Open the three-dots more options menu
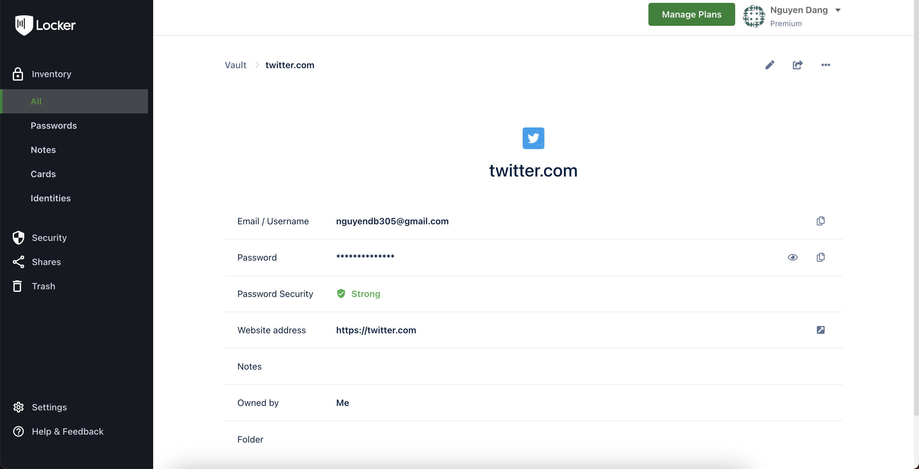 [x=825, y=65]
